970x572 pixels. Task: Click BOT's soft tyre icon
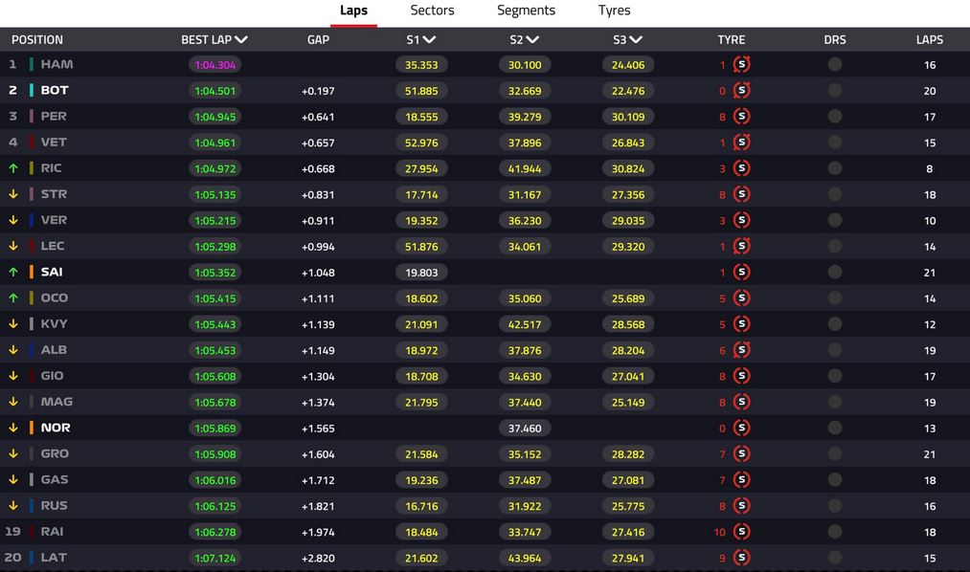coord(741,90)
